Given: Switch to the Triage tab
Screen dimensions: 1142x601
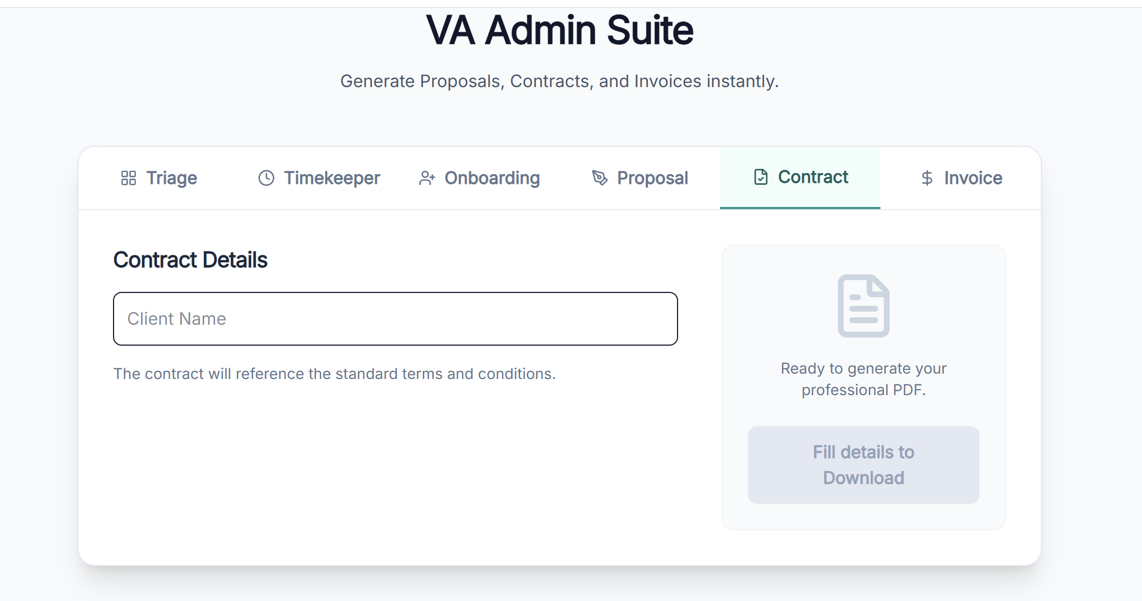Looking at the screenshot, I should (x=171, y=178).
